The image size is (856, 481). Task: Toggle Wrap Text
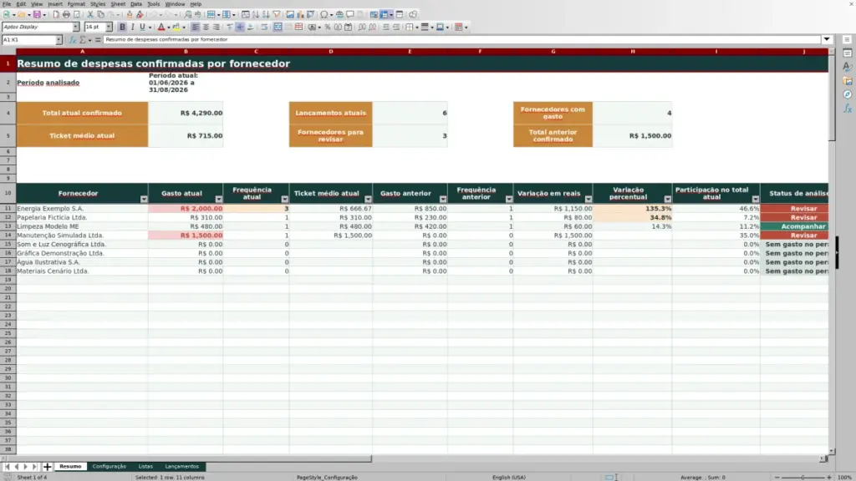point(264,28)
